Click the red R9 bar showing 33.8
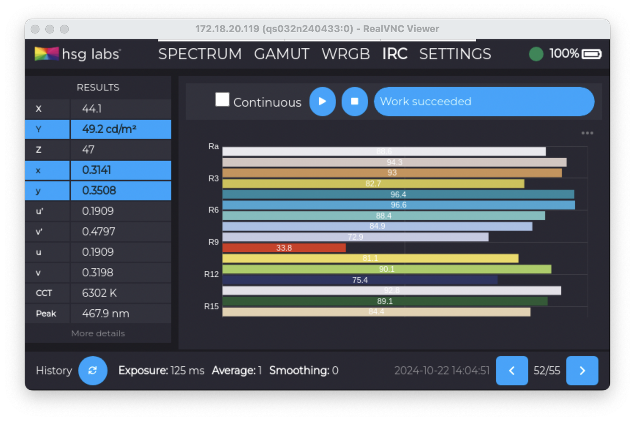Screen dimensions: 635x421 pos(284,248)
